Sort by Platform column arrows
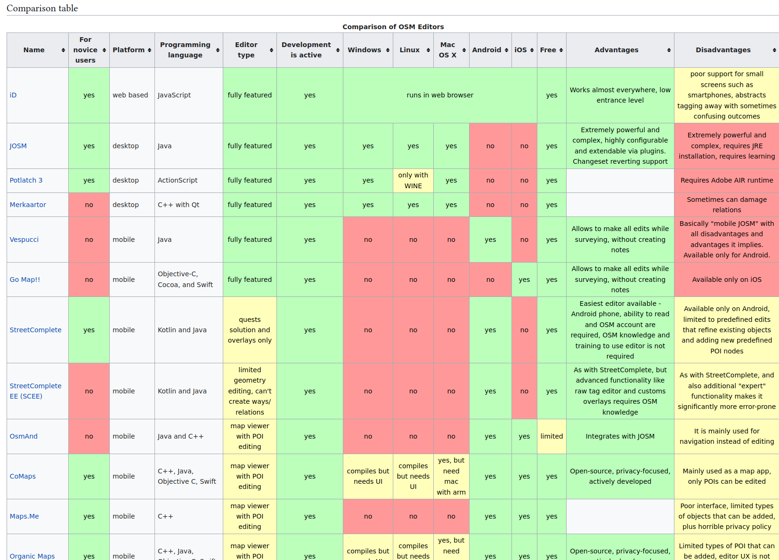Screen dimensions: 779x560 149,50
